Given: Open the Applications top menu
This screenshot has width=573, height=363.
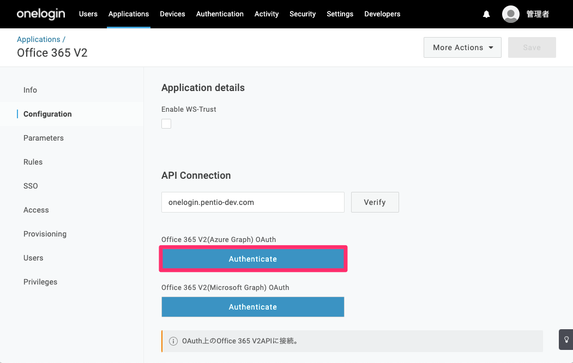Looking at the screenshot, I should click(x=129, y=14).
